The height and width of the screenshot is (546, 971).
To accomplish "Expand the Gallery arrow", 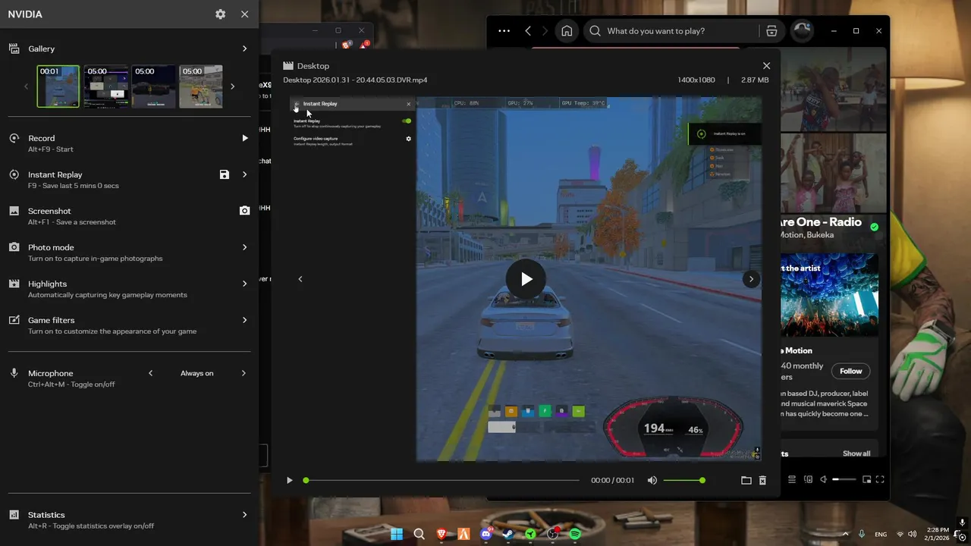I will [244, 49].
